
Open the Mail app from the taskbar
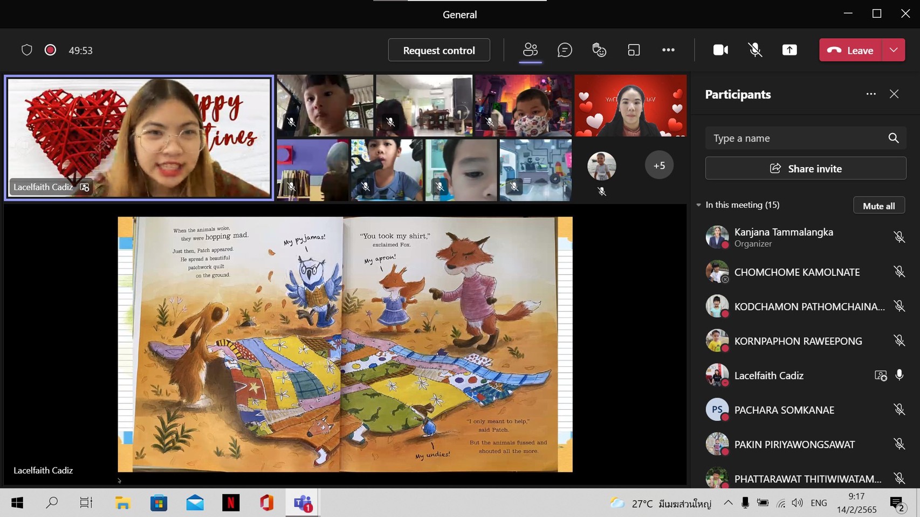pyautogui.click(x=195, y=503)
